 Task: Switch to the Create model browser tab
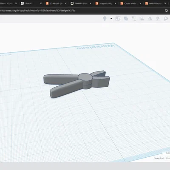tap(130, 3)
